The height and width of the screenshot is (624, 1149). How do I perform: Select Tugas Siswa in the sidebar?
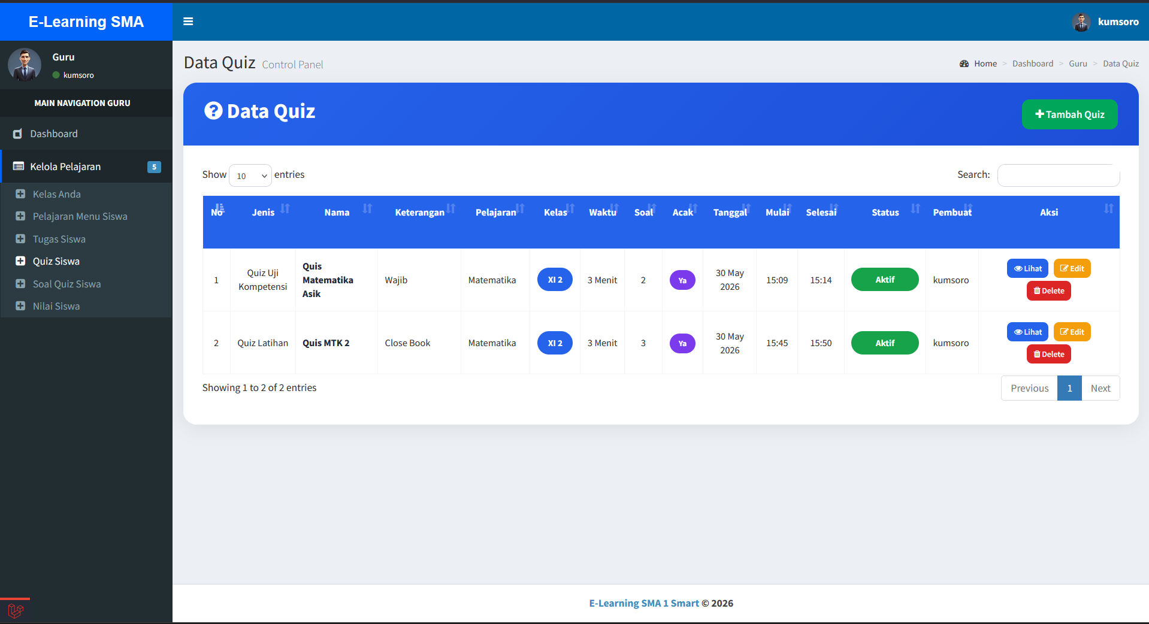pos(59,239)
